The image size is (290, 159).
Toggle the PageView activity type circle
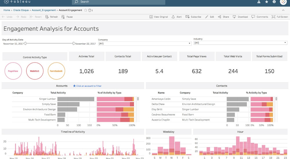click(13, 71)
